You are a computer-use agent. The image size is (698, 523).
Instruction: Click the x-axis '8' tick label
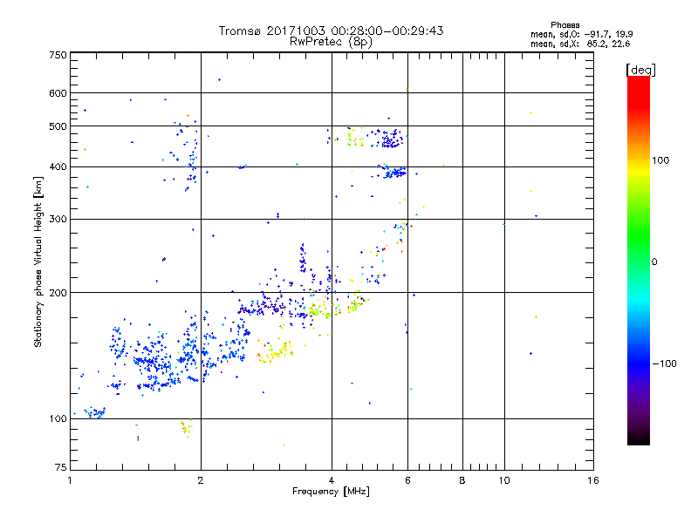(462, 480)
